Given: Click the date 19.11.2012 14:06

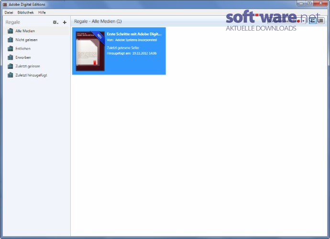Looking at the screenshot, I should 144,54.
